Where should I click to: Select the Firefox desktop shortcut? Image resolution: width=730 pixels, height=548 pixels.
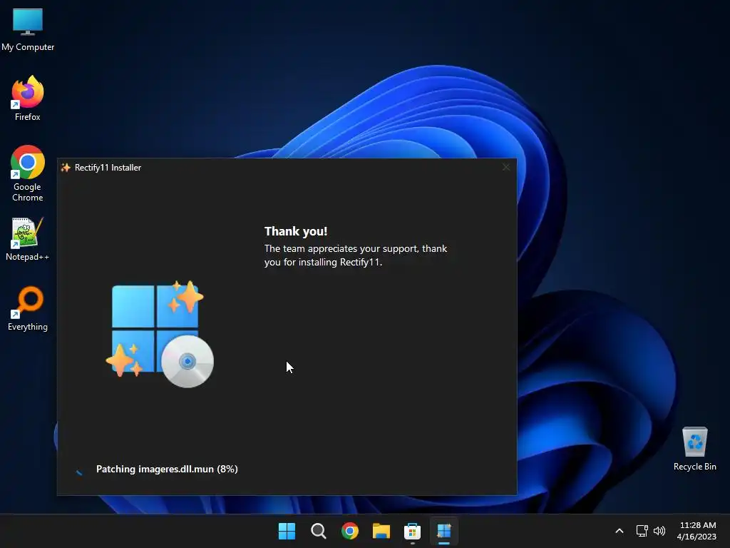click(x=28, y=98)
